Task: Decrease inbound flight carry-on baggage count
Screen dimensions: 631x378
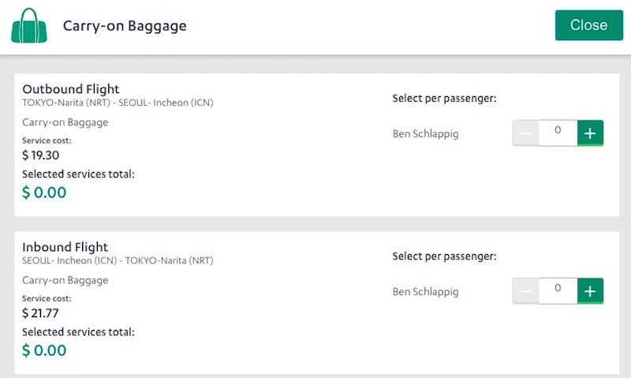Action: (x=525, y=291)
